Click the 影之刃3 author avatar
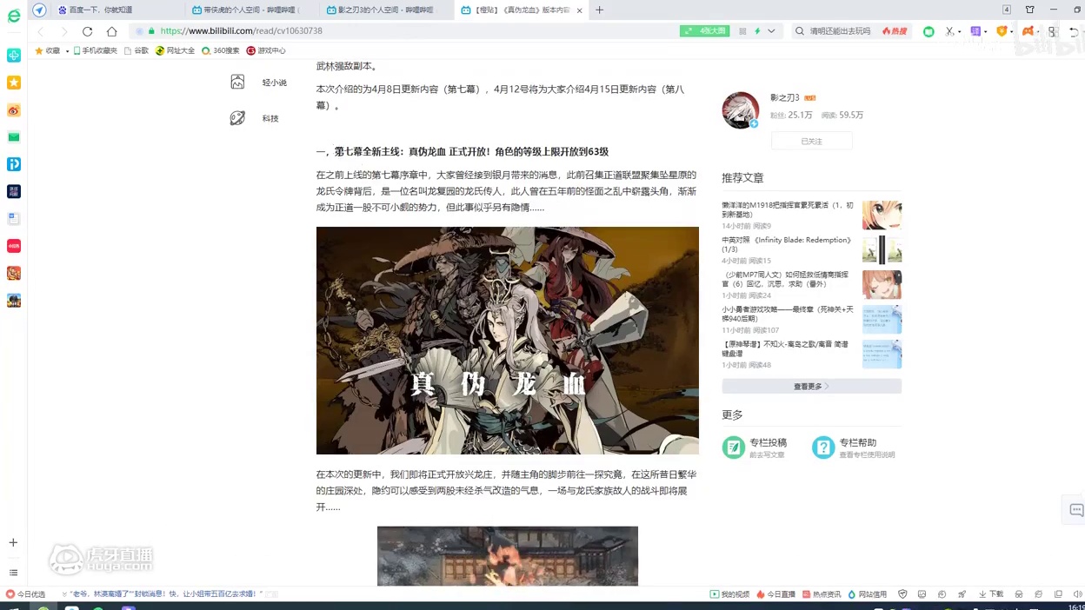The width and height of the screenshot is (1085, 610). tap(741, 110)
